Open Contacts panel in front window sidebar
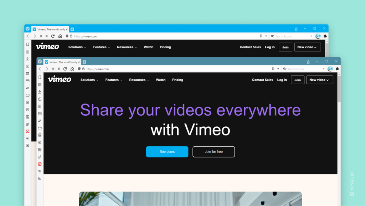Image resolution: width=365 pixels, height=206 pixels. (x=40, y=157)
